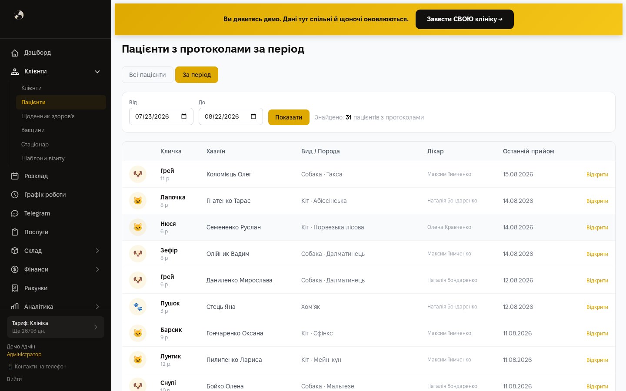626x391 pixels.
Task: Click the clinic logo icon in sidebar
Action: coord(19,15)
